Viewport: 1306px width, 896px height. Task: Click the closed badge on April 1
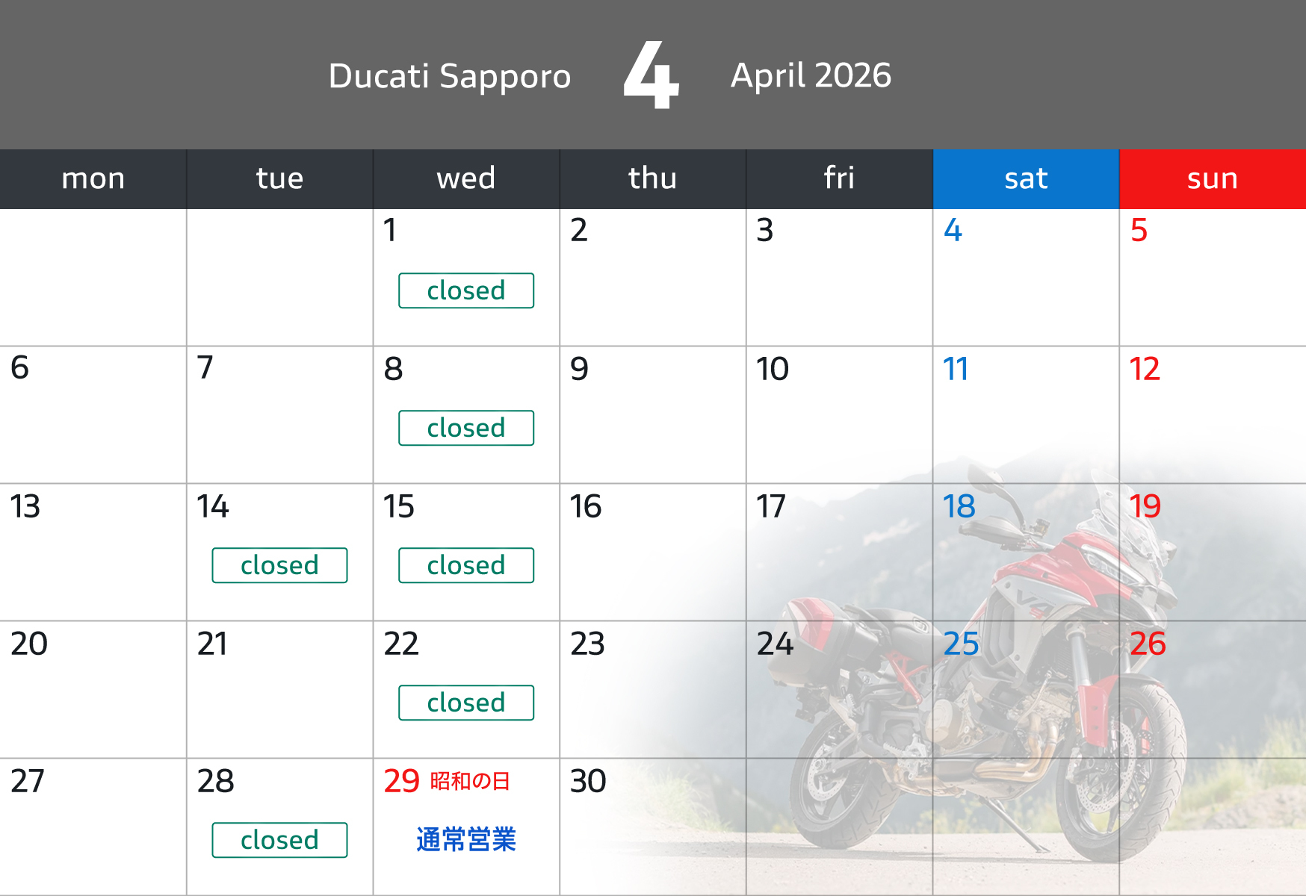[x=466, y=290]
